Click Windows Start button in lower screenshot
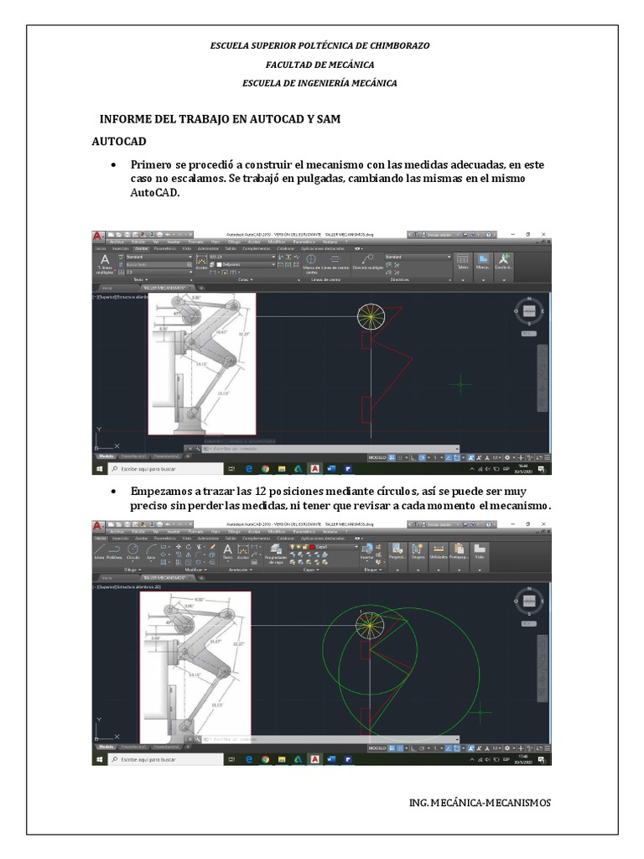This screenshot has width=644, height=859. click(99, 759)
